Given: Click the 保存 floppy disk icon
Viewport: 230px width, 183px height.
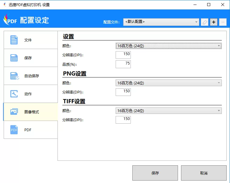Looking at the screenshot, I should coord(14,58).
